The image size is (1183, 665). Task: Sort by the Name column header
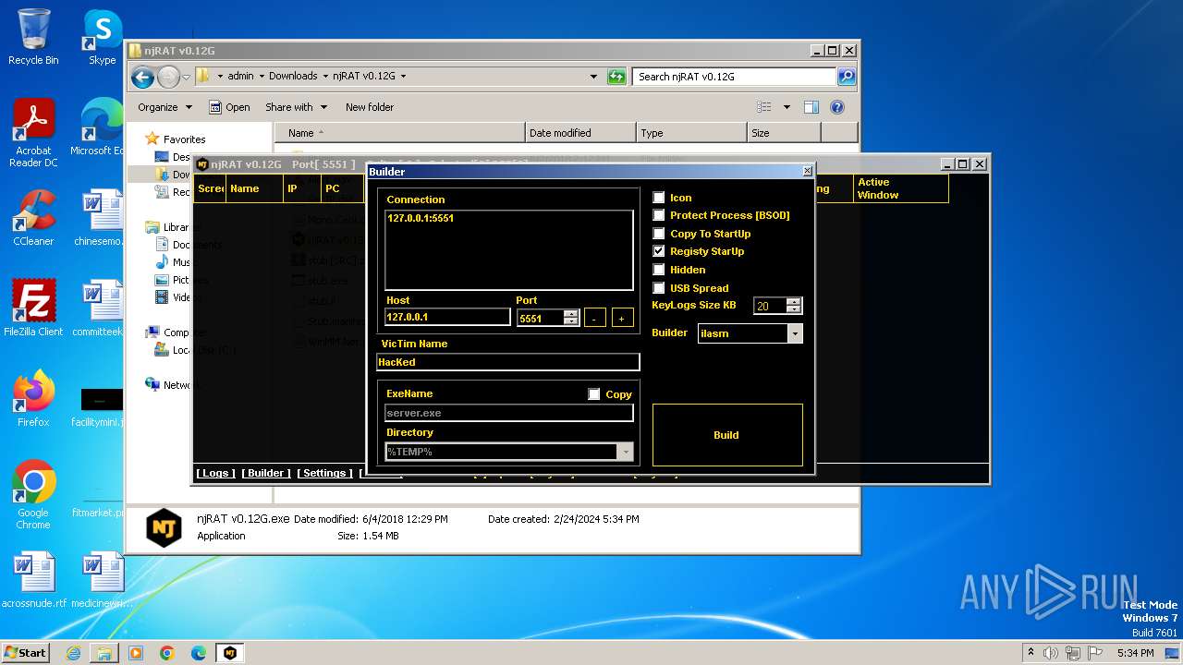coord(399,133)
